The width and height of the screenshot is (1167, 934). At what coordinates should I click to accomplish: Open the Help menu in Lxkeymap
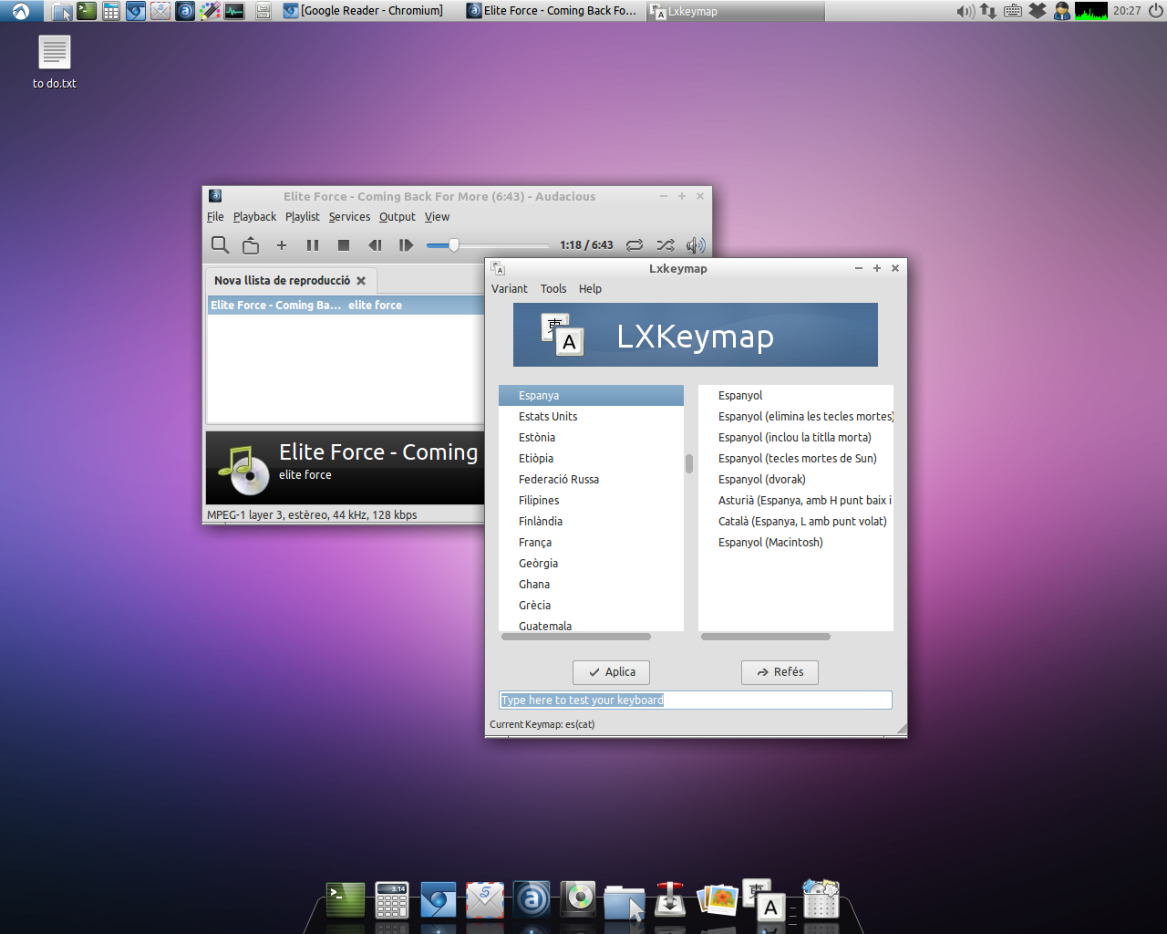[590, 288]
